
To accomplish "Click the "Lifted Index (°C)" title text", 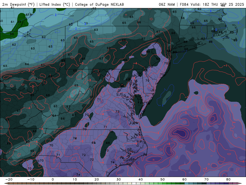I will [x=55, y=4].
